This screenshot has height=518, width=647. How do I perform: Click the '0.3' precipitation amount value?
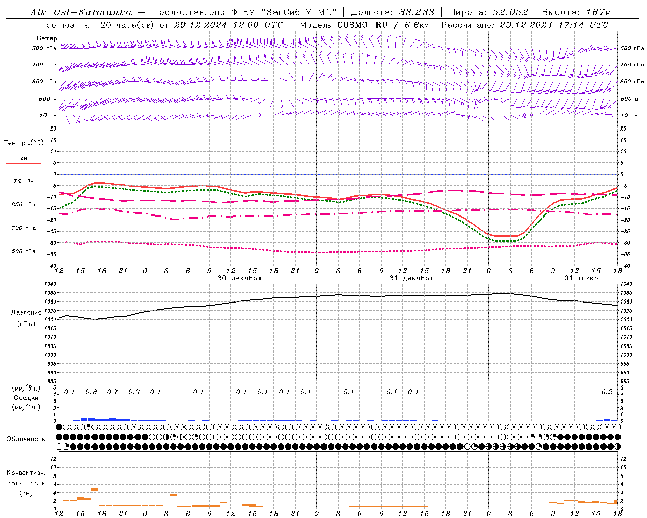coord(134,392)
